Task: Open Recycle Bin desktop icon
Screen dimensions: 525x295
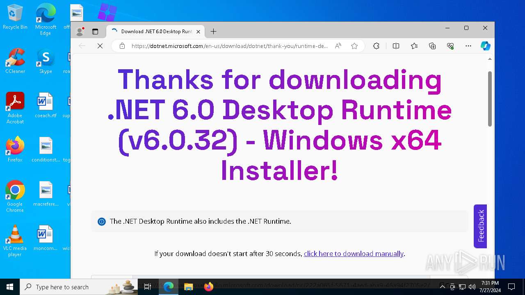Action: pos(15,17)
